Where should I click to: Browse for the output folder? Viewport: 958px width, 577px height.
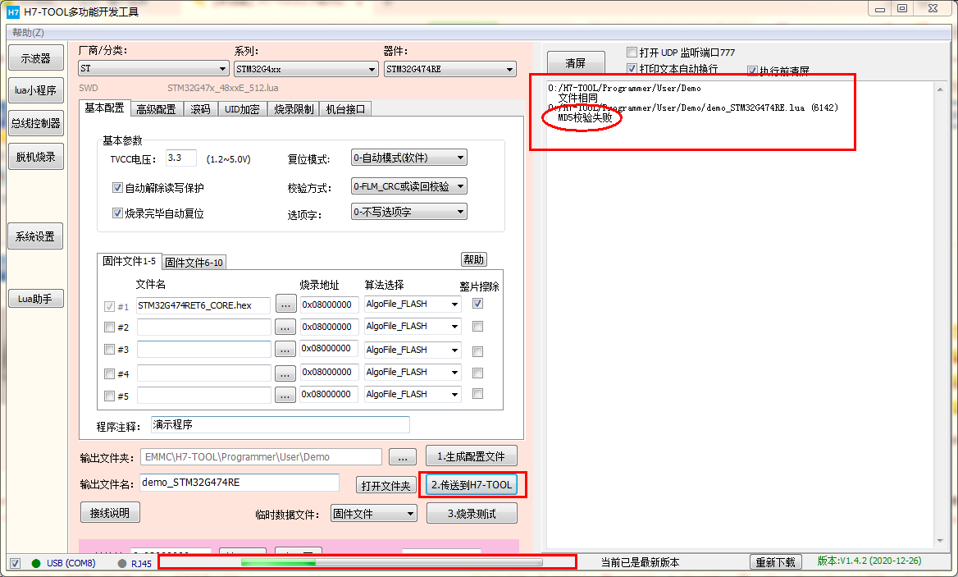pos(402,456)
